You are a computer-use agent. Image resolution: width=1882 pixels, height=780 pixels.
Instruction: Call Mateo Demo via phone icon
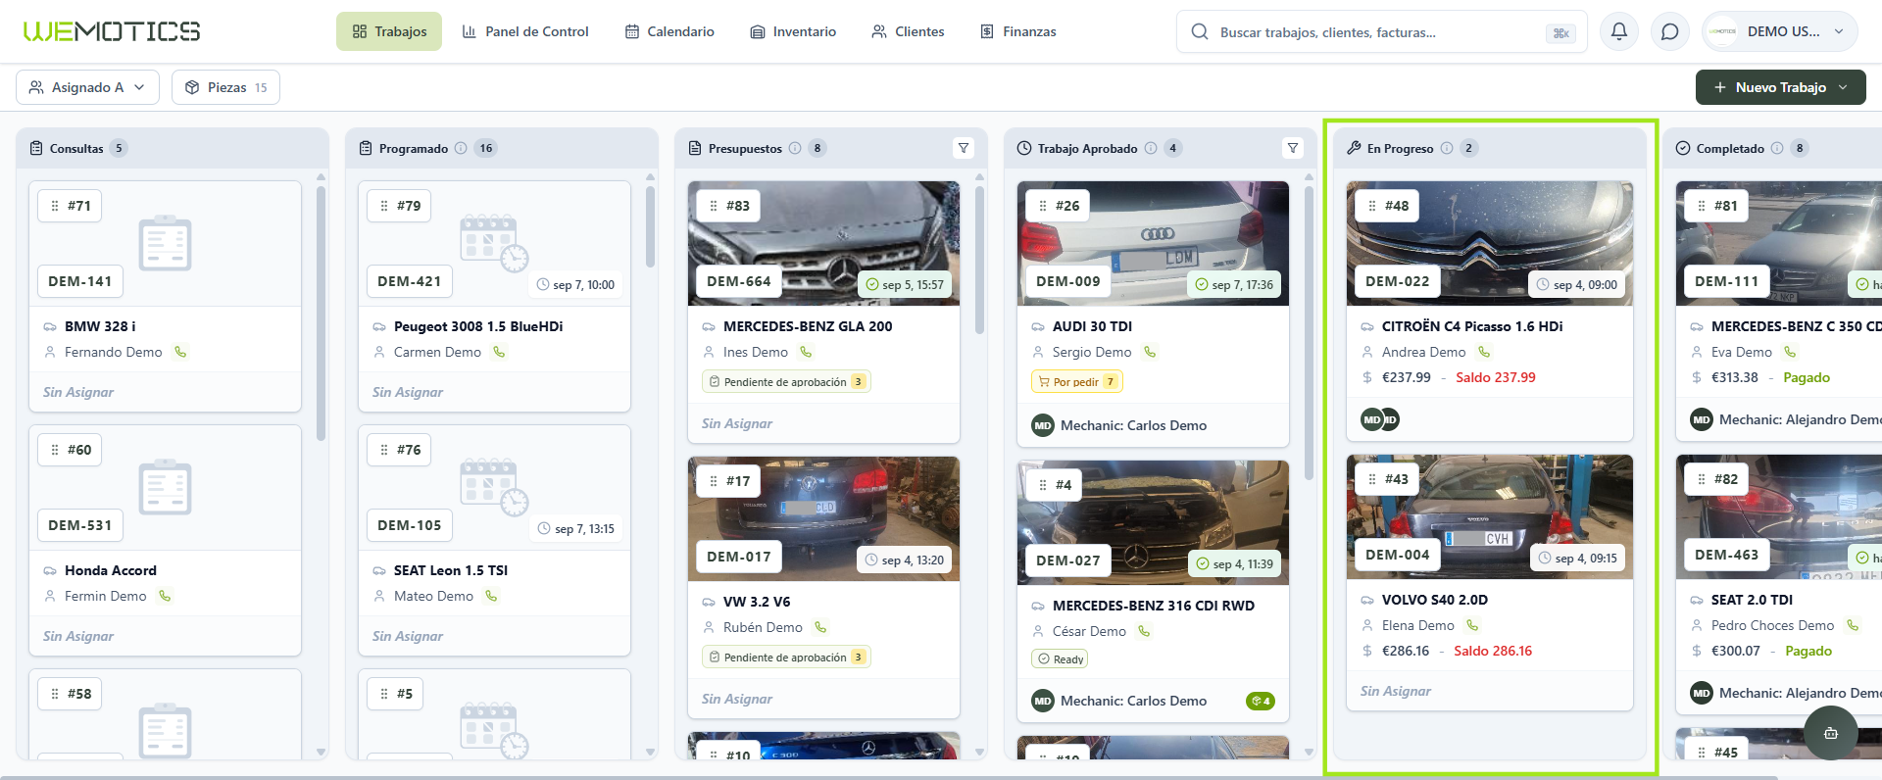[x=491, y=596]
